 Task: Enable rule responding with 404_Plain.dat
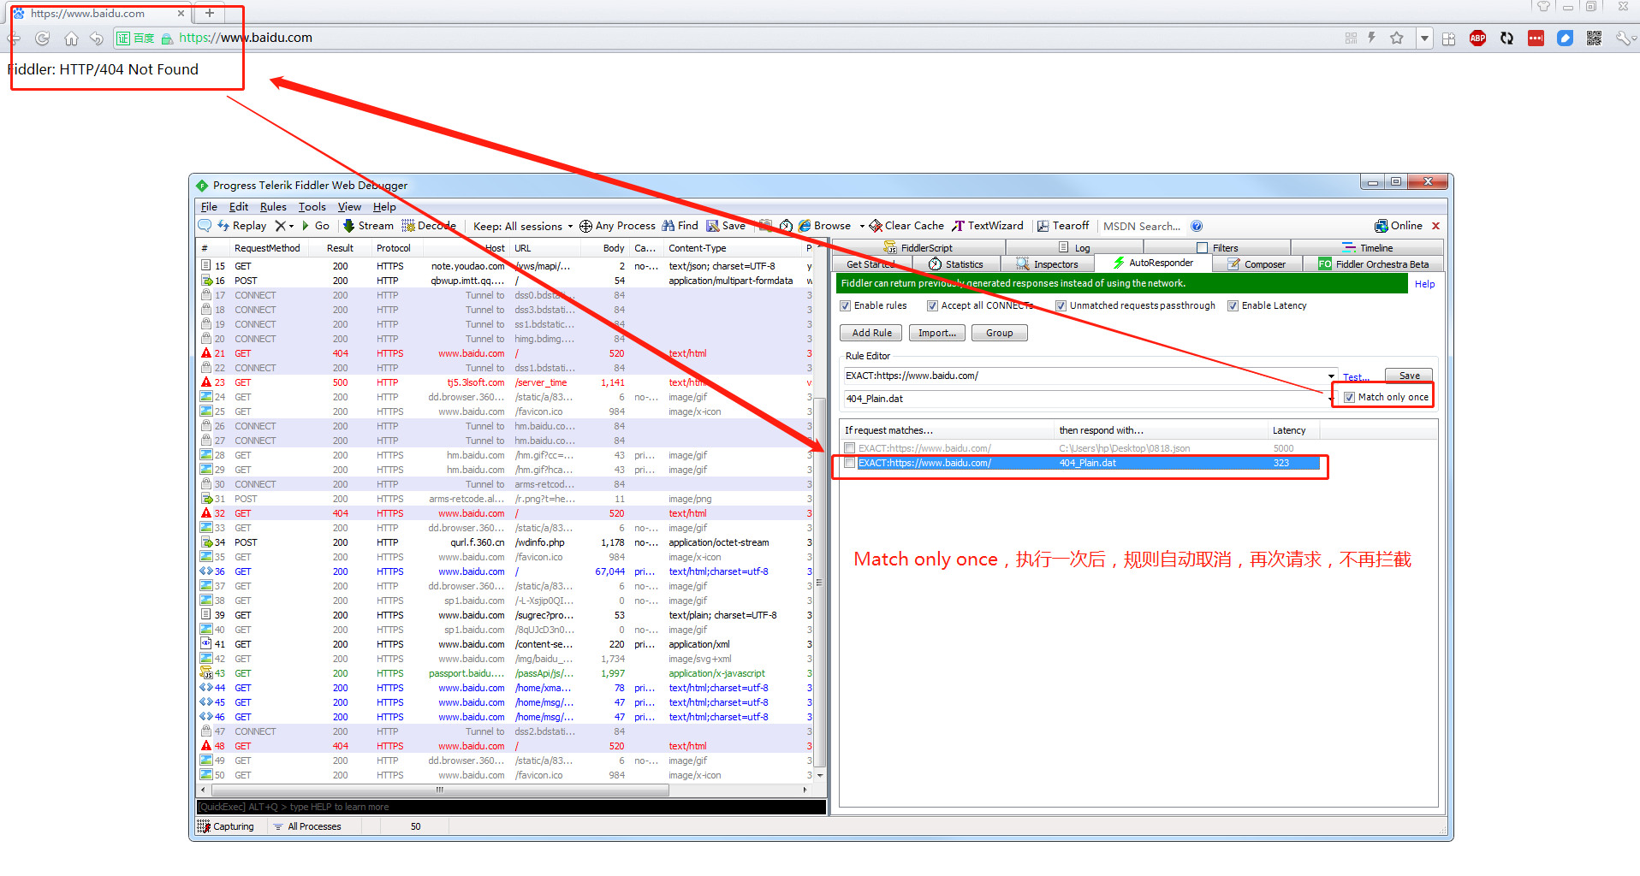point(850,463)
